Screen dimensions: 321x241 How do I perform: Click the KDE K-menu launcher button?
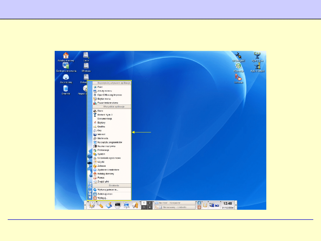point(92,205)
